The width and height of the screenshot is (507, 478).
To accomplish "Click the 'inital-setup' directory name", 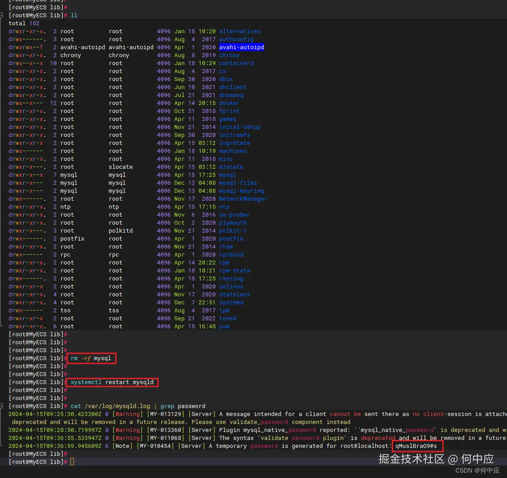I will pyautogui.click(x=240, y=127).
